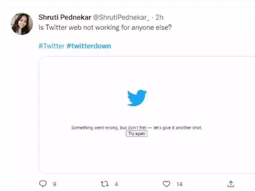Retweet this post using the arrows icon
This screenshot has height=191, width=255.
pyautogui.click(x=105, y=184)
